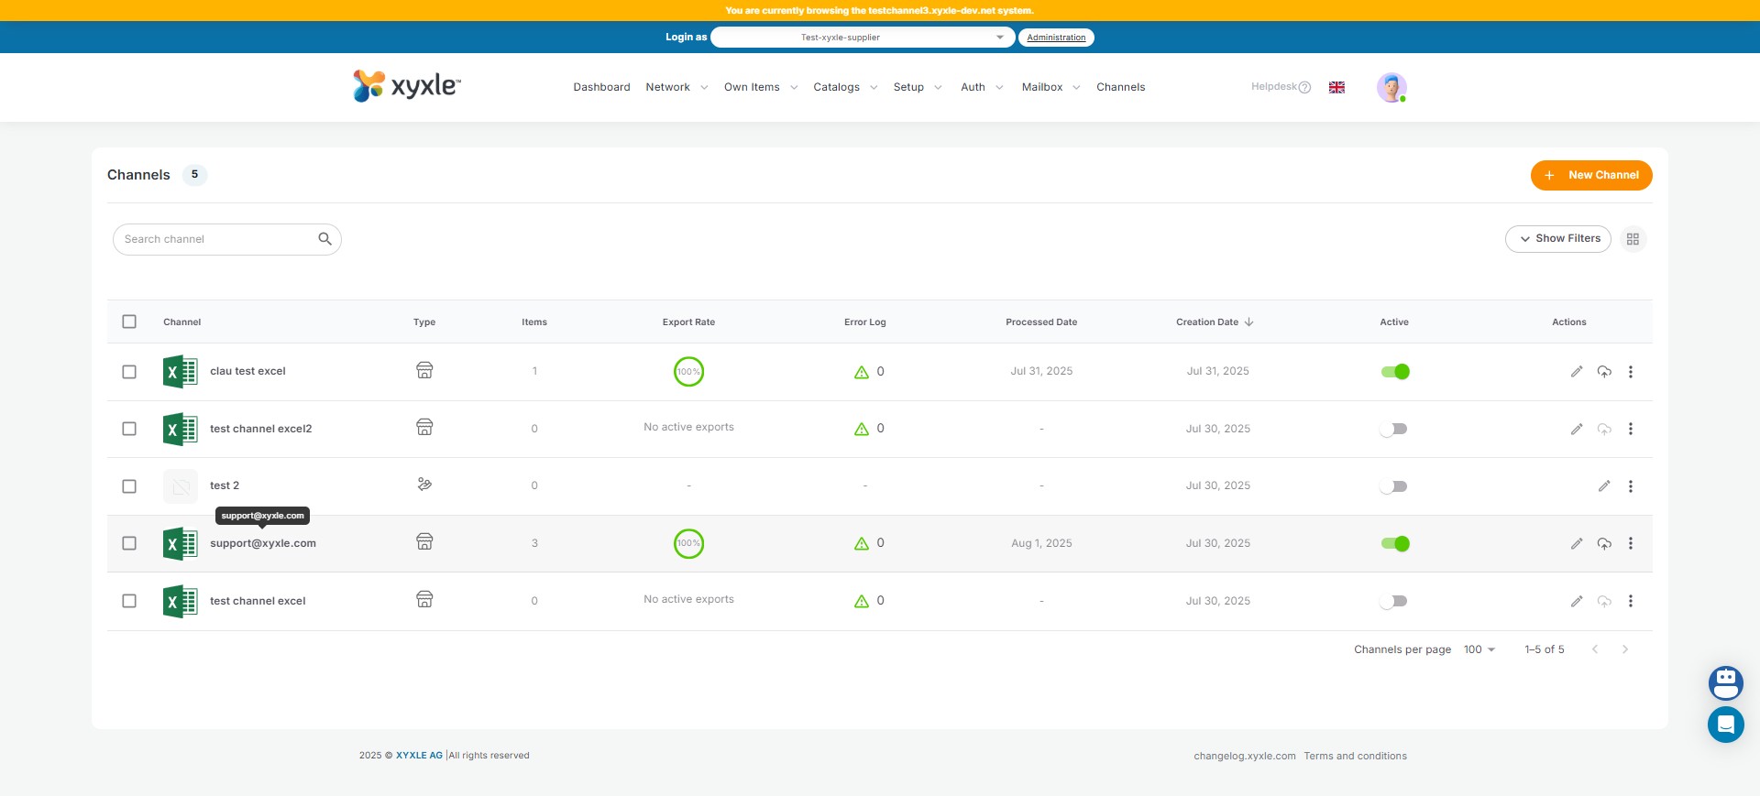Open the Administration link
The height and width of the screenshot is (796, 1760).
tap(1056, 38)
